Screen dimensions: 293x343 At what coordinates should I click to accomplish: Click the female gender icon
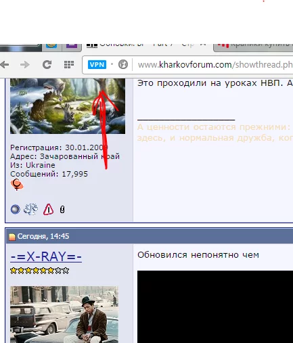pos(17,185)
